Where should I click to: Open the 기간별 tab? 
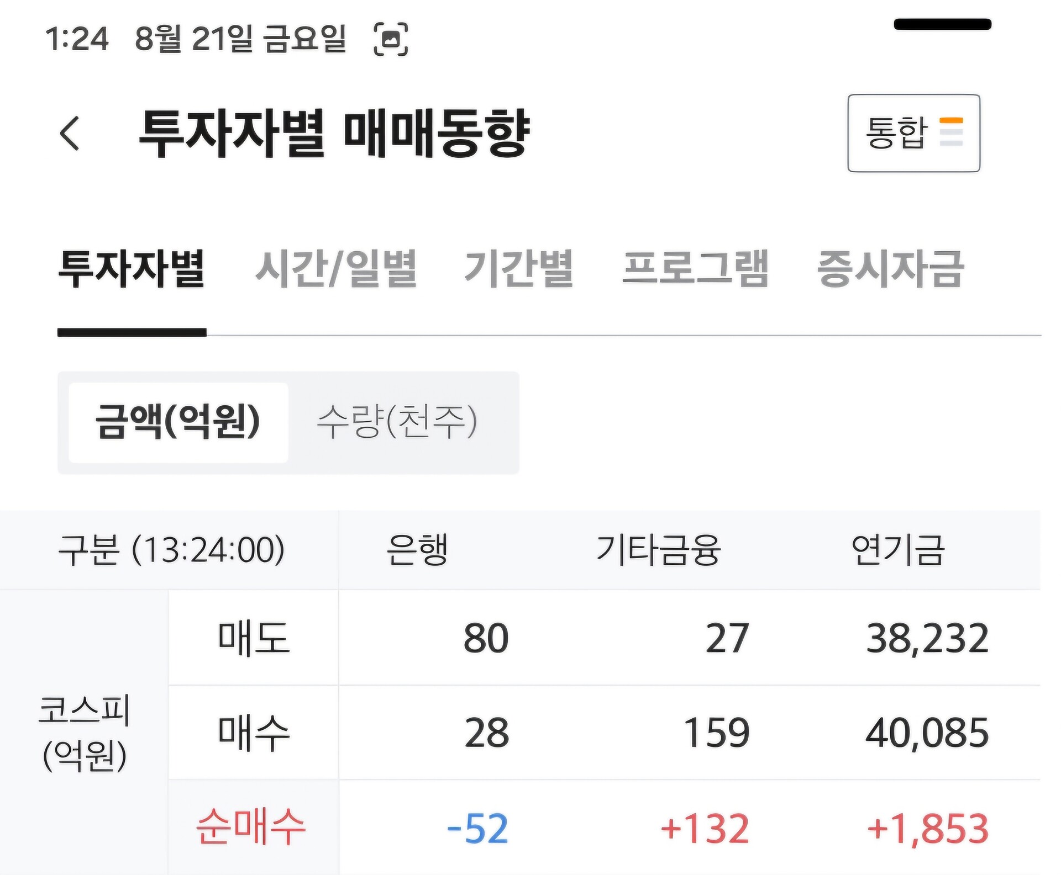pyautogui.click(x=518, y=269)
